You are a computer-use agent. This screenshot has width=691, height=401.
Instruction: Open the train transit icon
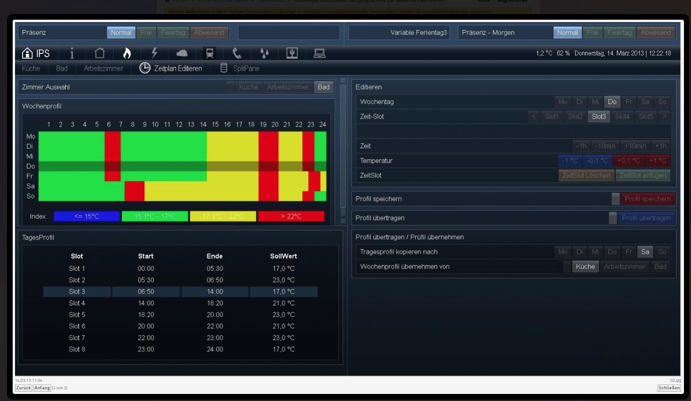point(209,53)
